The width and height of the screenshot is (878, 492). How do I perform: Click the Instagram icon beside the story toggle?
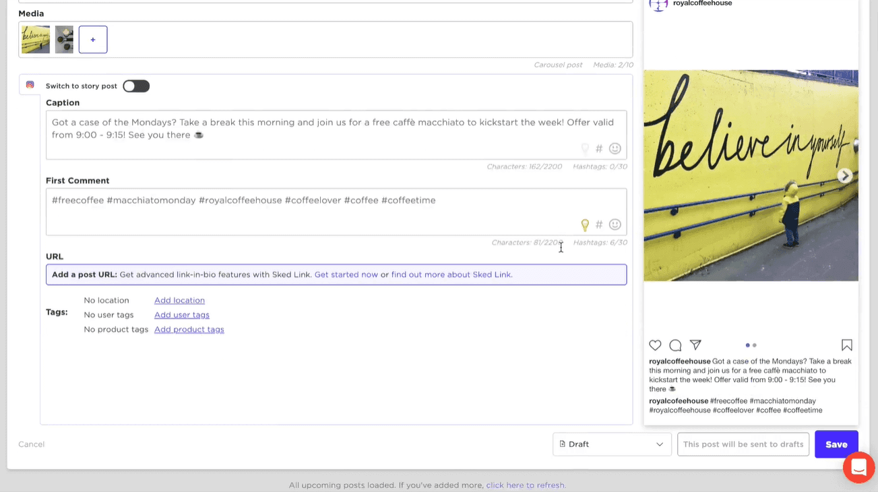click(x=29, y=85)
